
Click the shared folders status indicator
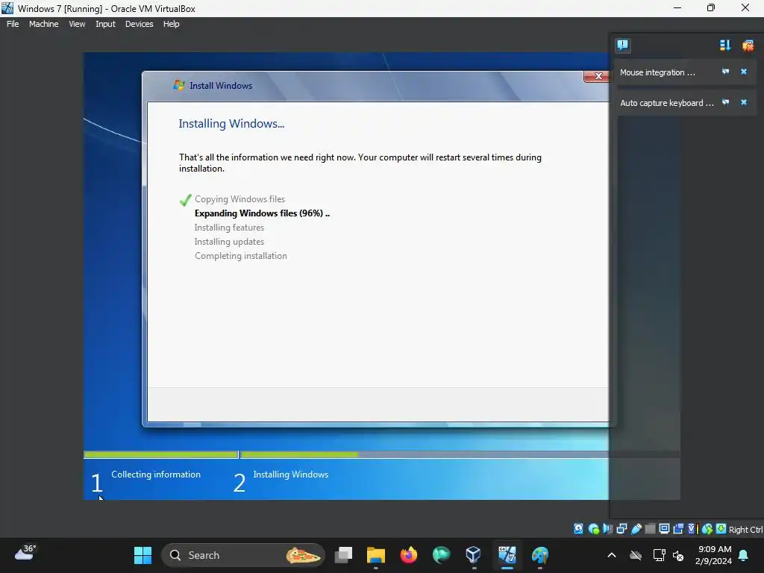tap(650, 529)
